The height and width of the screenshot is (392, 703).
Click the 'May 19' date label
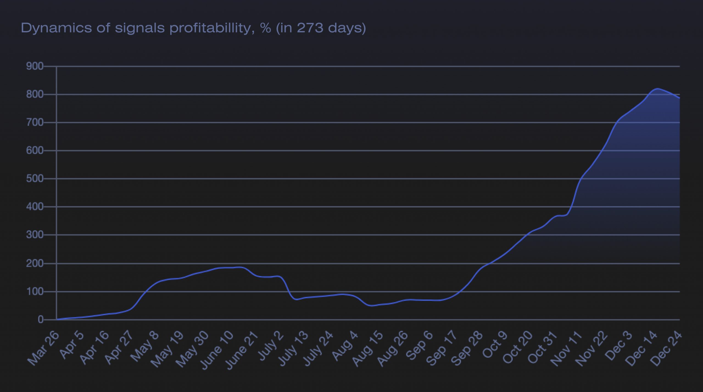(167, 349)
